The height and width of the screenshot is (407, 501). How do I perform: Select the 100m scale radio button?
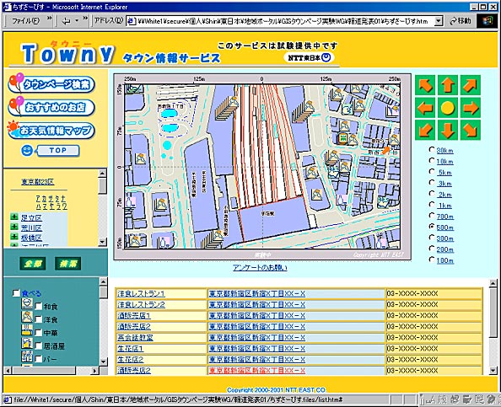pyautogui.click(x=432, y=260)
